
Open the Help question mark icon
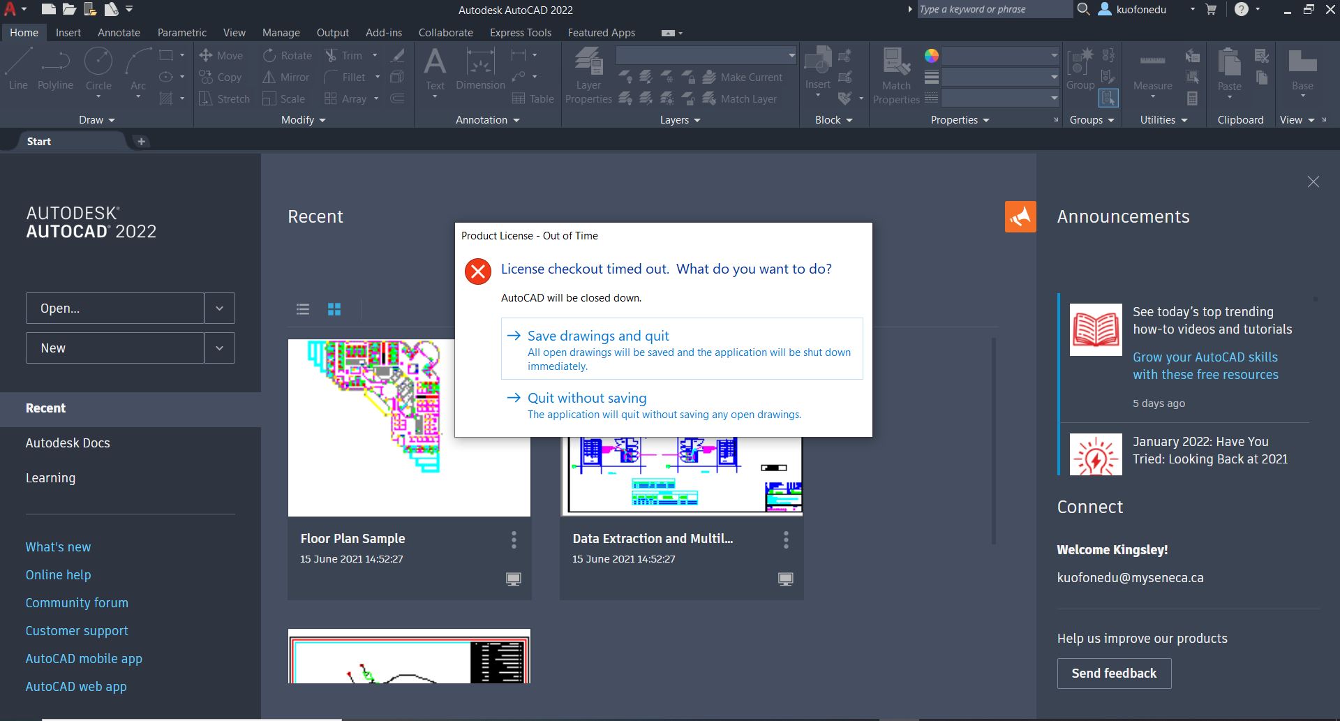point(1241,10)
